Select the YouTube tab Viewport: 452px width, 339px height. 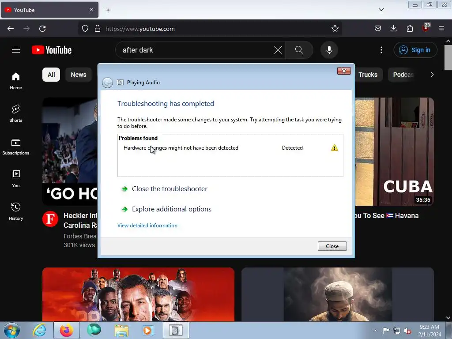tap(49, 10)
